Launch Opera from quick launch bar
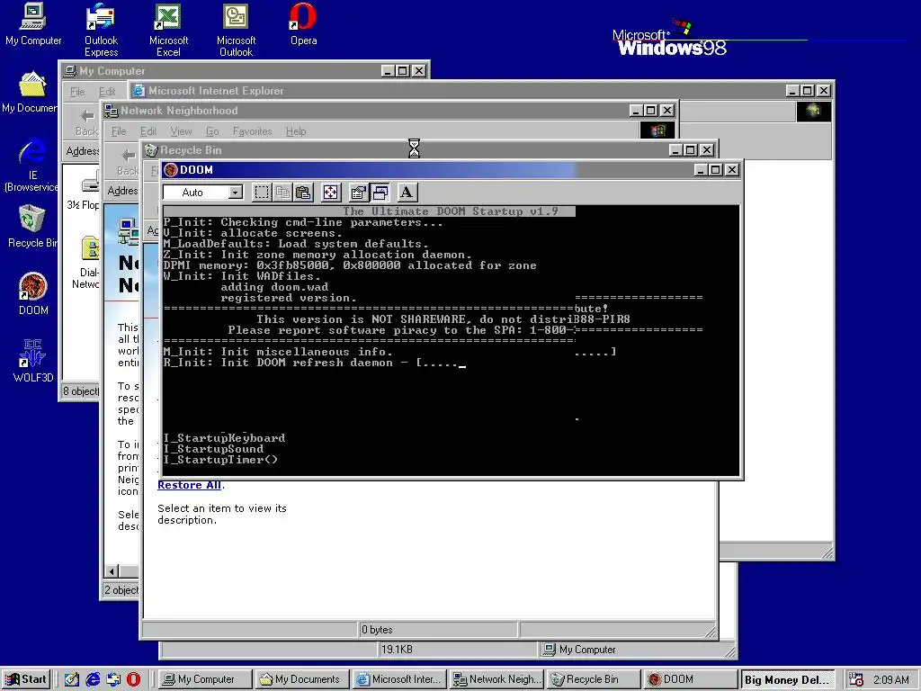 point(134,679)
